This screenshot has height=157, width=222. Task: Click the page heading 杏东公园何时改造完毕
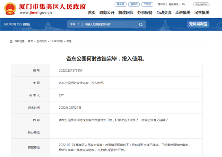(x=105, y=59)
